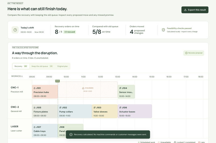216x143 pixels.
Task: Click the Late legend swatch
Action: click(199, 142)
